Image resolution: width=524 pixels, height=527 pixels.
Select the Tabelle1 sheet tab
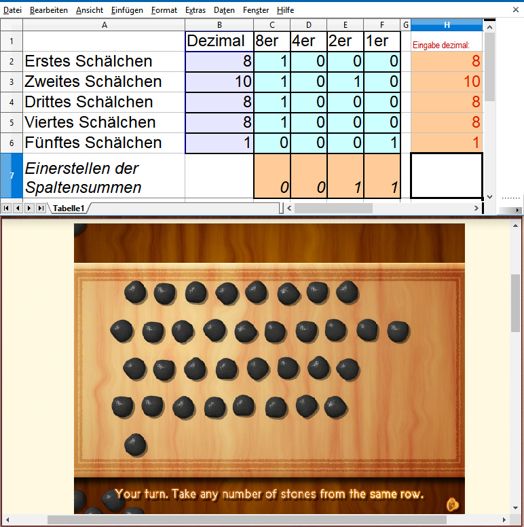69,208
